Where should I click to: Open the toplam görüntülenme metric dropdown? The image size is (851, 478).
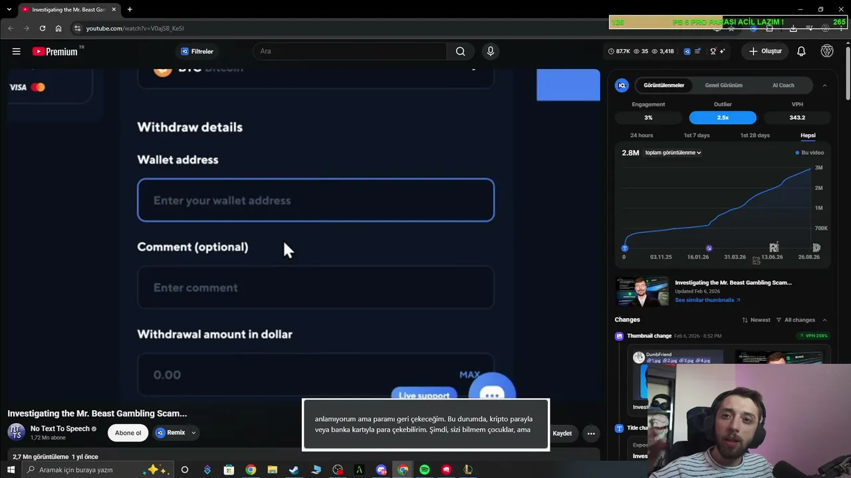tap(673, 153)
